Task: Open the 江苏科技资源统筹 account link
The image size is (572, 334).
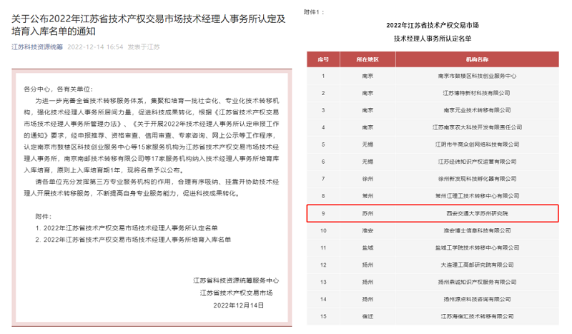Action: [37, 47]
